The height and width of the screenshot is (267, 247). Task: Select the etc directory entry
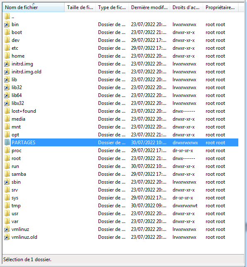click(15, 48)
